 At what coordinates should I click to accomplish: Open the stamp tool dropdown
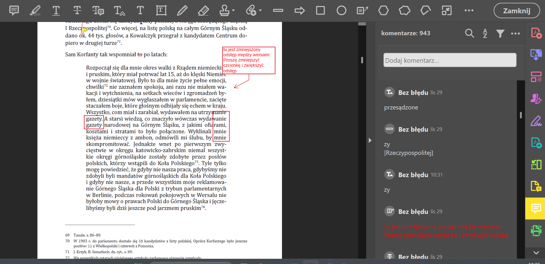click(233, 11)
